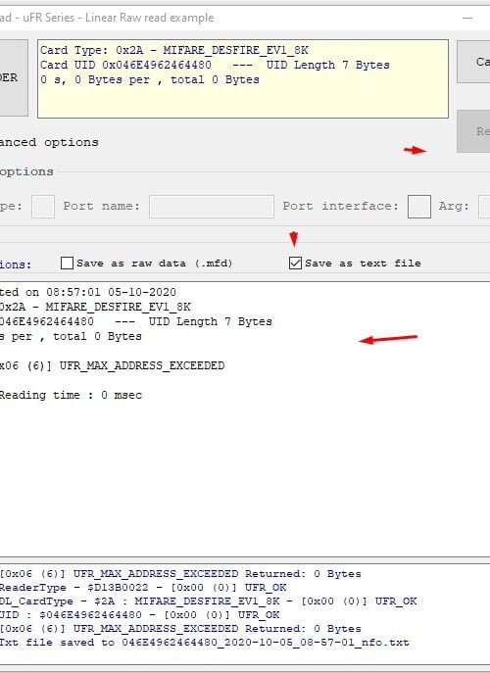The height and width of the screenshot is (673, 490).
Task: Enable the Save as raw data (.mfd) checkbox
Action: coord(67,264)
